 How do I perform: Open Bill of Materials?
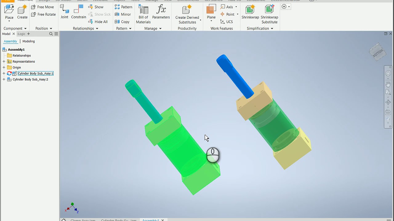pyautogui.click(x=143, y=14)
